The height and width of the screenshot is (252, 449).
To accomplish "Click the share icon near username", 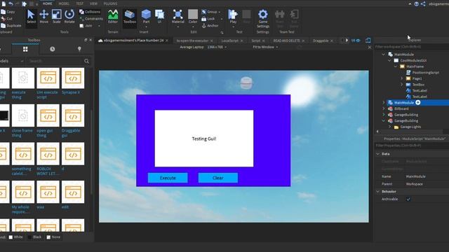I will click(x=423, y=3).
